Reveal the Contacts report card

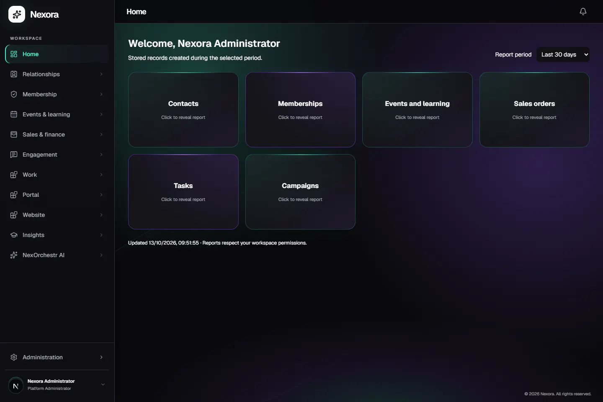point(183,110)
